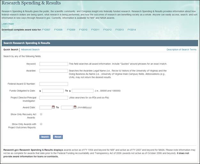Open Description of Search Terms link
Image resolution: width=200 pixels, height=164 pixels.
pyautogui.click(x=181, y=50)
